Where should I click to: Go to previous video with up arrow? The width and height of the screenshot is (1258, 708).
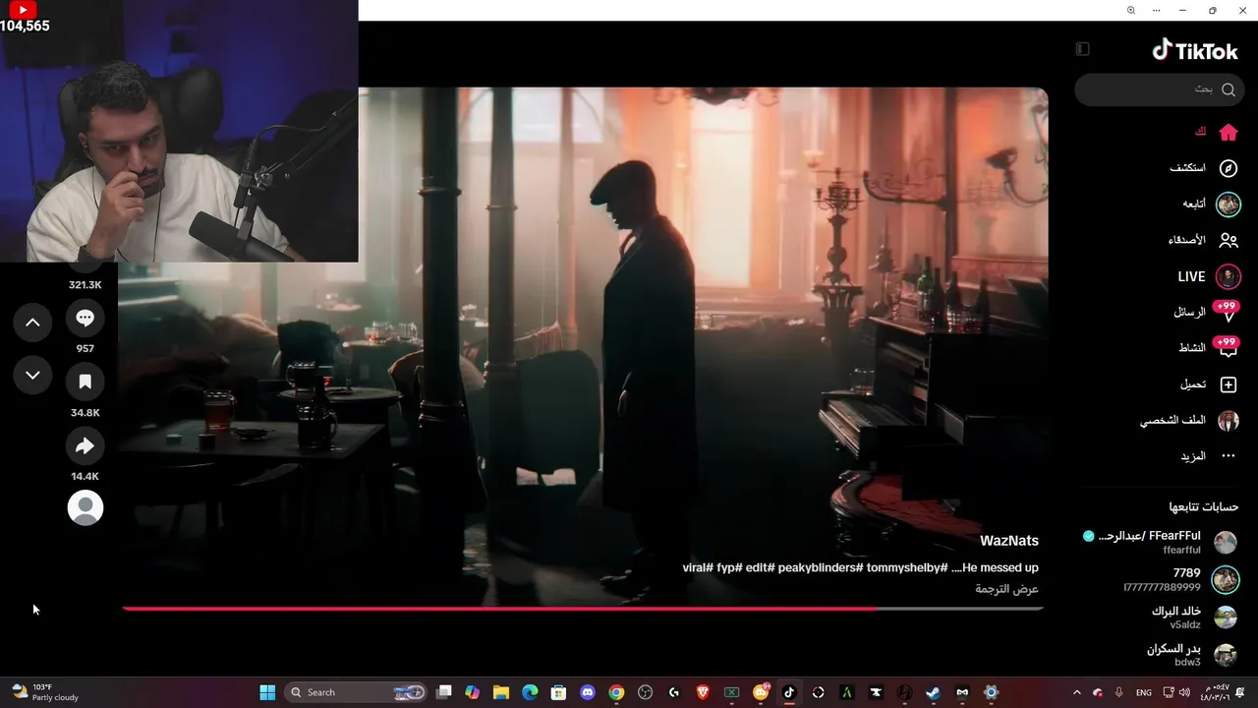(x=32, y=323)
